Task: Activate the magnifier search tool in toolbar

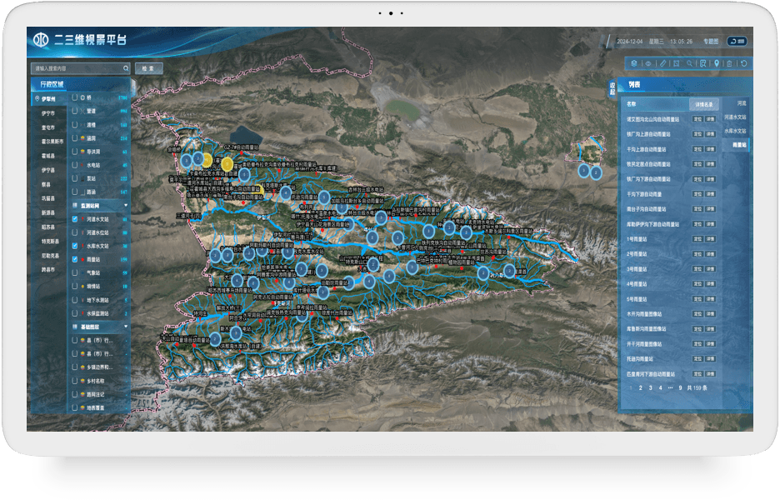Action: (689, 63)
